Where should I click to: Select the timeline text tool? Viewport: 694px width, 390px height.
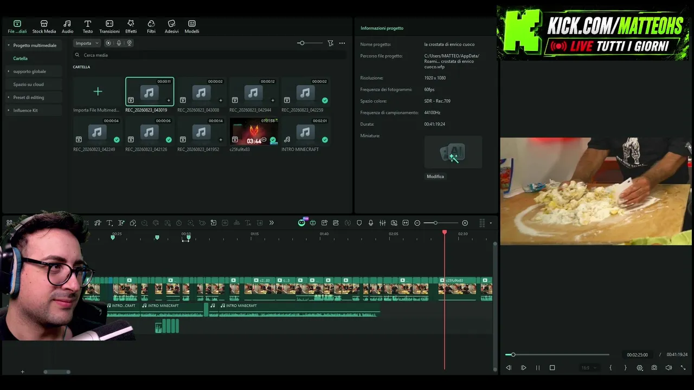(x=110, y=223)
